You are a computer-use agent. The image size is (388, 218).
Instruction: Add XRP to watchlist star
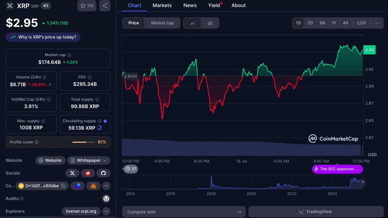[87, 6]
